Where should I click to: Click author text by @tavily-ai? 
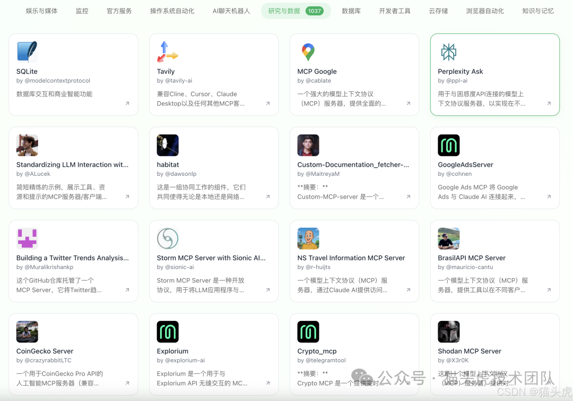point(175,81)
